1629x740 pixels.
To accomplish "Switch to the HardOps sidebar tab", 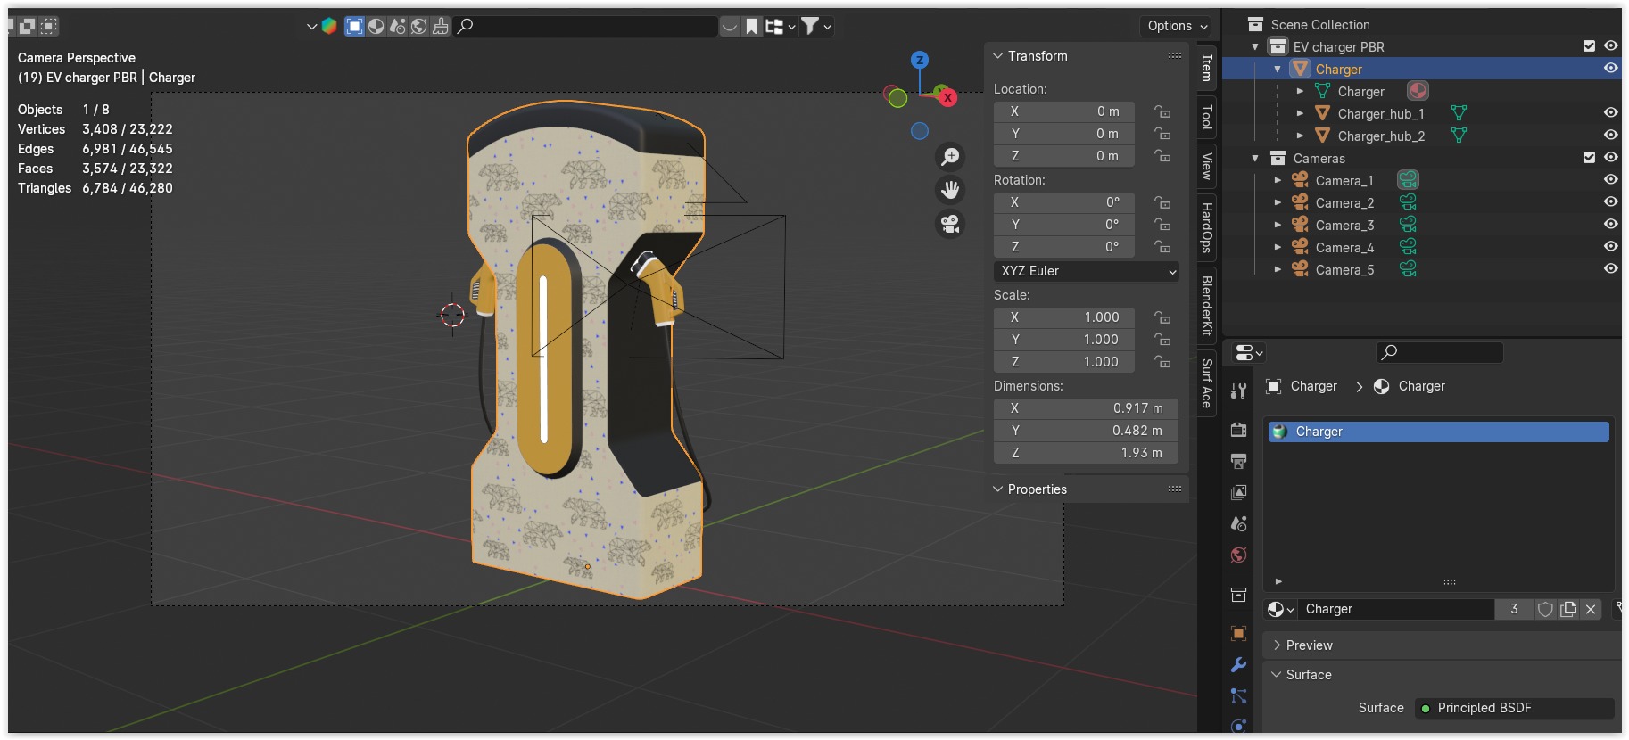I will coord(1207,227).
